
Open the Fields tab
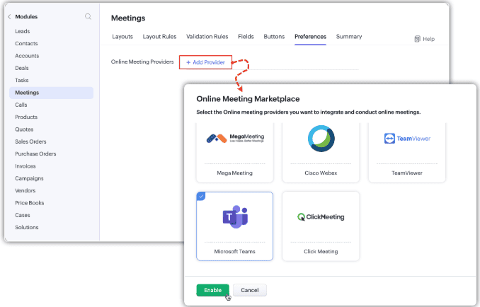[246, 37]
